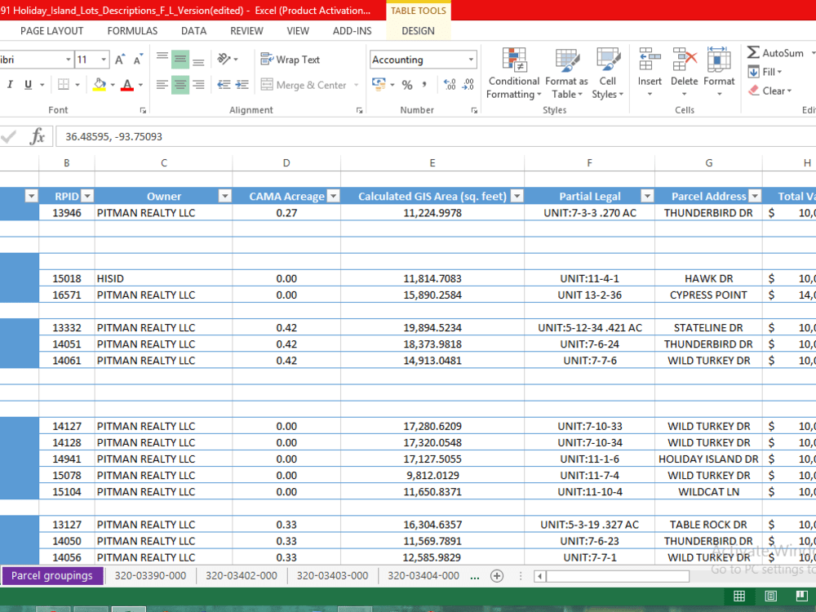Screen dimensions: 816x612
Task: Switch to the 320-03402-000 sheet
Action: (x=242, y=575)
